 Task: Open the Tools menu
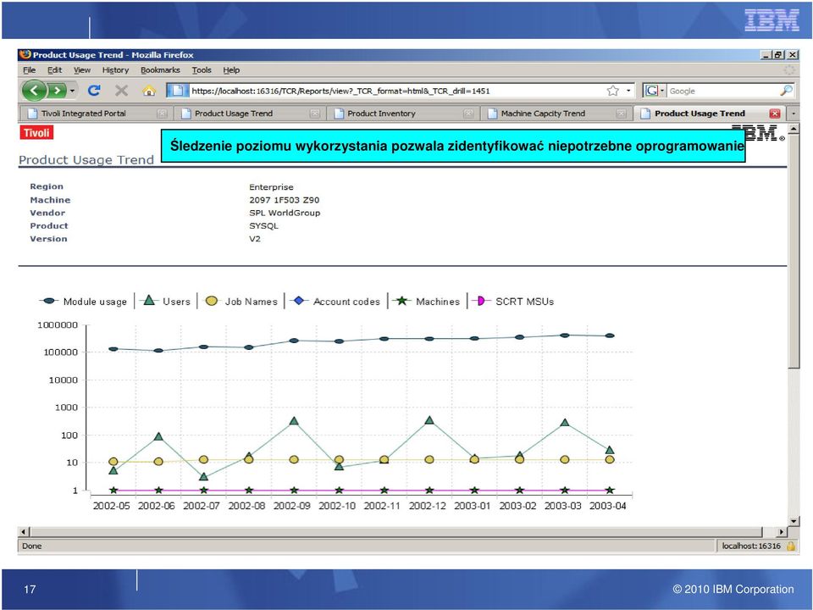(x=202, y=70)
